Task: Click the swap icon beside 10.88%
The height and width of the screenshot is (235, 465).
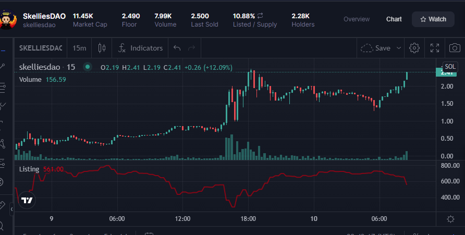Action: point(260,16)
